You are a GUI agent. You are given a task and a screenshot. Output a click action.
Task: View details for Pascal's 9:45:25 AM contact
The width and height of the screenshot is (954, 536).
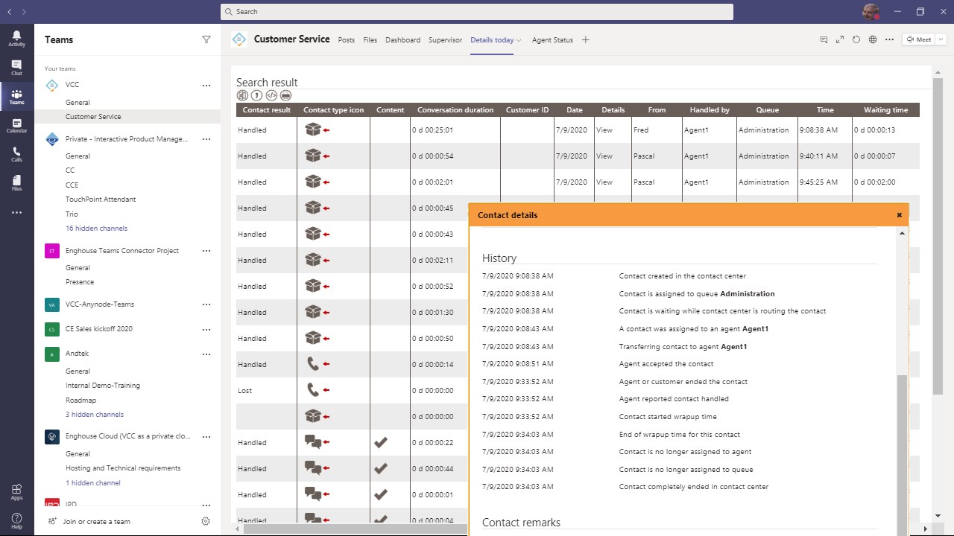(x=604, y=182)
